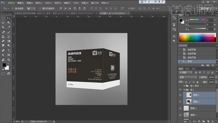Change screen mode from toolbox
The image size is (218, 123).
9,73
